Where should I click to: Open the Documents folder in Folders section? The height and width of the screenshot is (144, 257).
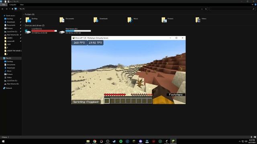[67, 20]
